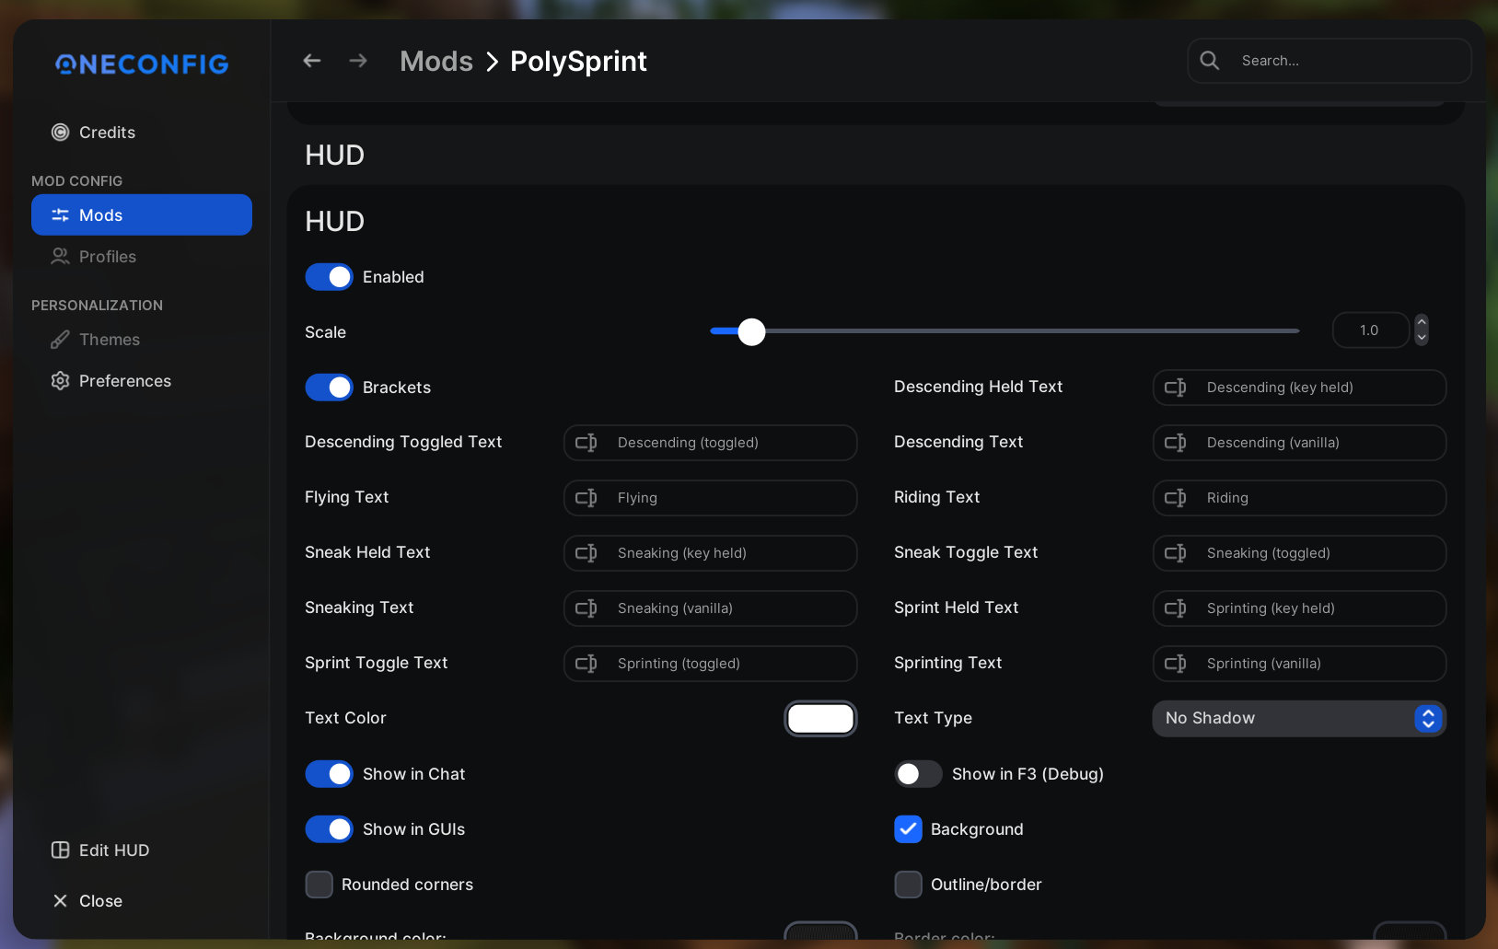This screenshot has width=1498, height=949.
Task: Click the Search input field
Action: click(x=1329, y=61)
